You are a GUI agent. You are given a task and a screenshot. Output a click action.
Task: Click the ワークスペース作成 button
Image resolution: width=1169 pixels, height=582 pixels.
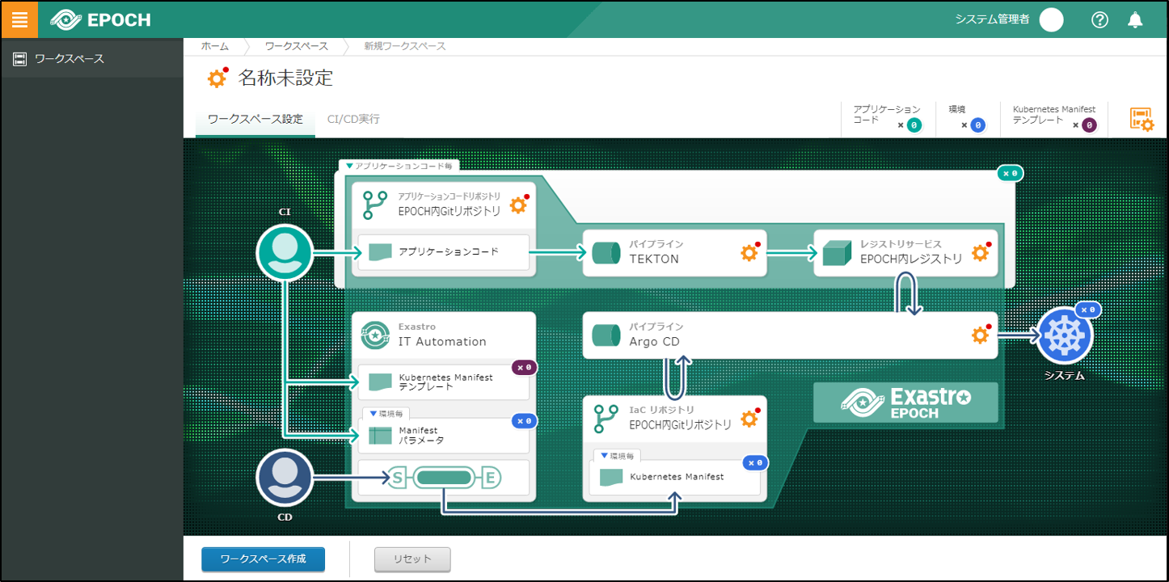(x=263, y=559)
